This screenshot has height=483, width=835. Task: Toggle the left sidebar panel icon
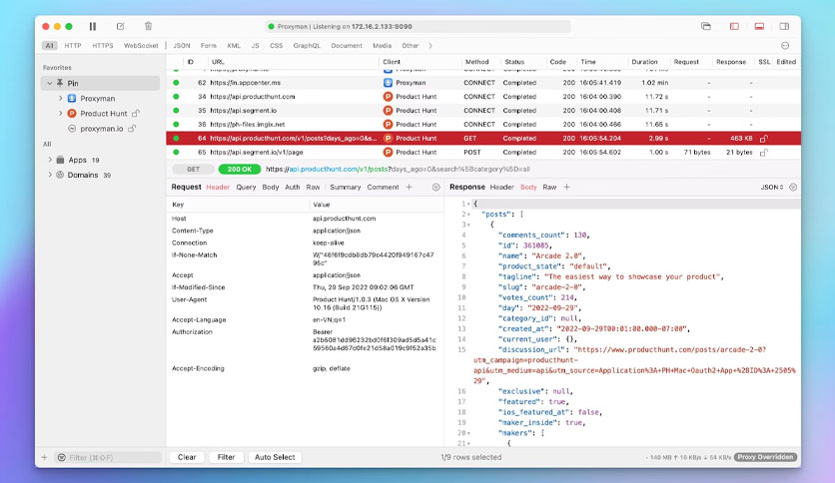click(734, 26)
